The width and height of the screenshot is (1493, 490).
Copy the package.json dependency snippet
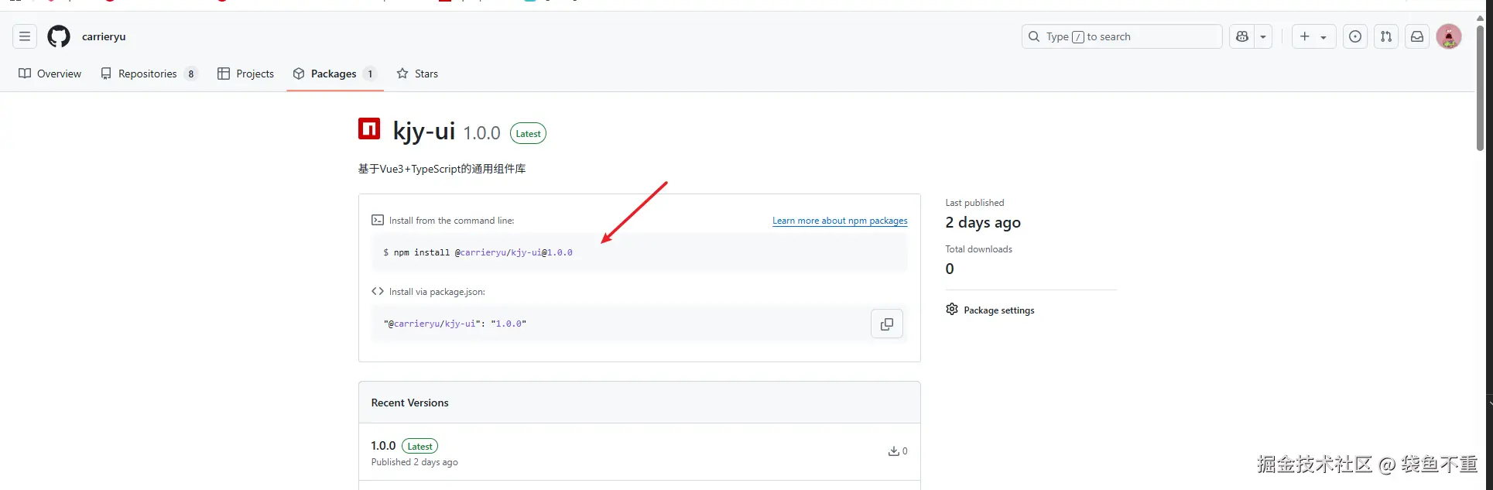[x=887, y=324]
